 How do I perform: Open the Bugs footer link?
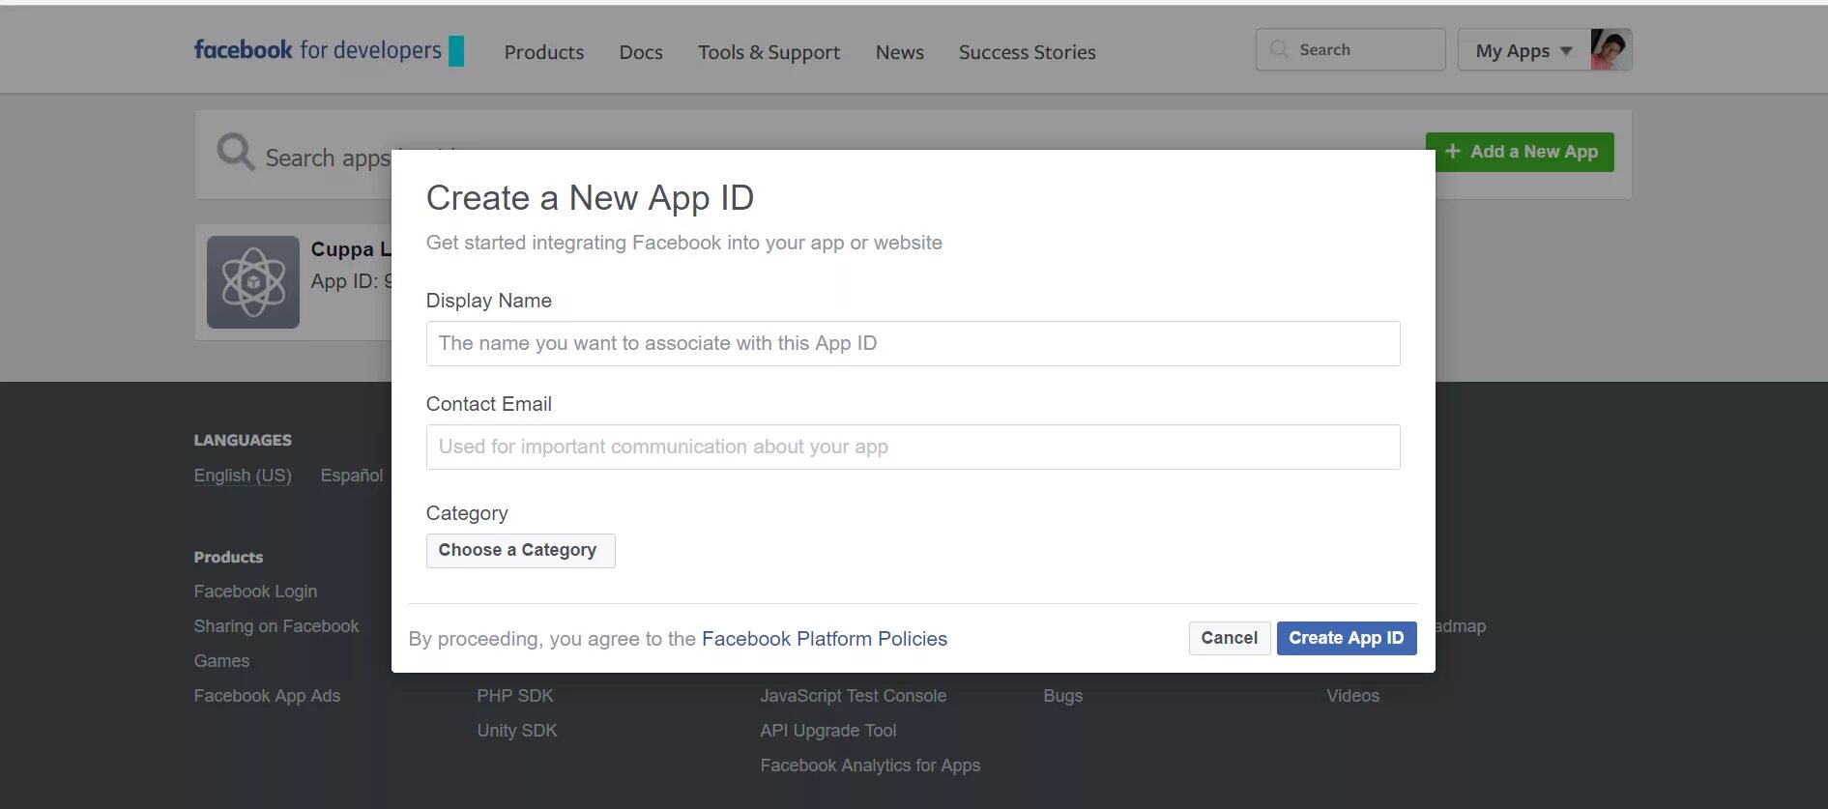(x=1063, y=696)
